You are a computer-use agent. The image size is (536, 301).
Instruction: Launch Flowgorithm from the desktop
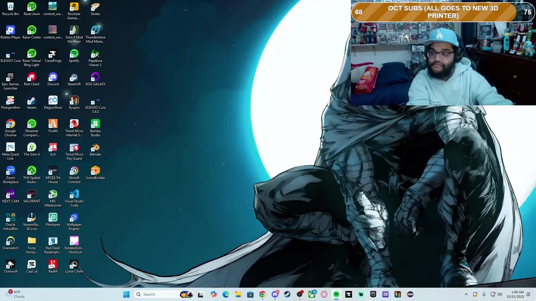coord(10,103)
